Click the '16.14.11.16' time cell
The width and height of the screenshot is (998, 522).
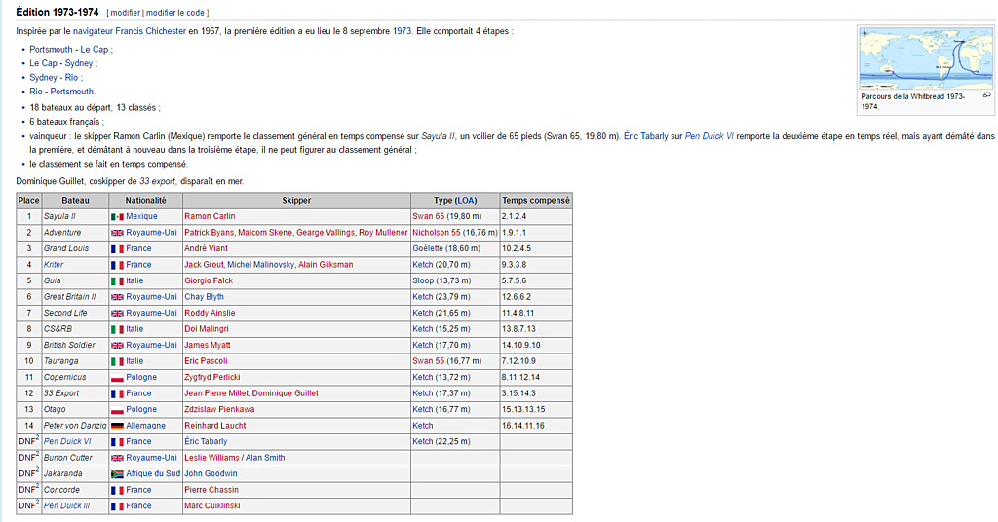tap(536, 426)
